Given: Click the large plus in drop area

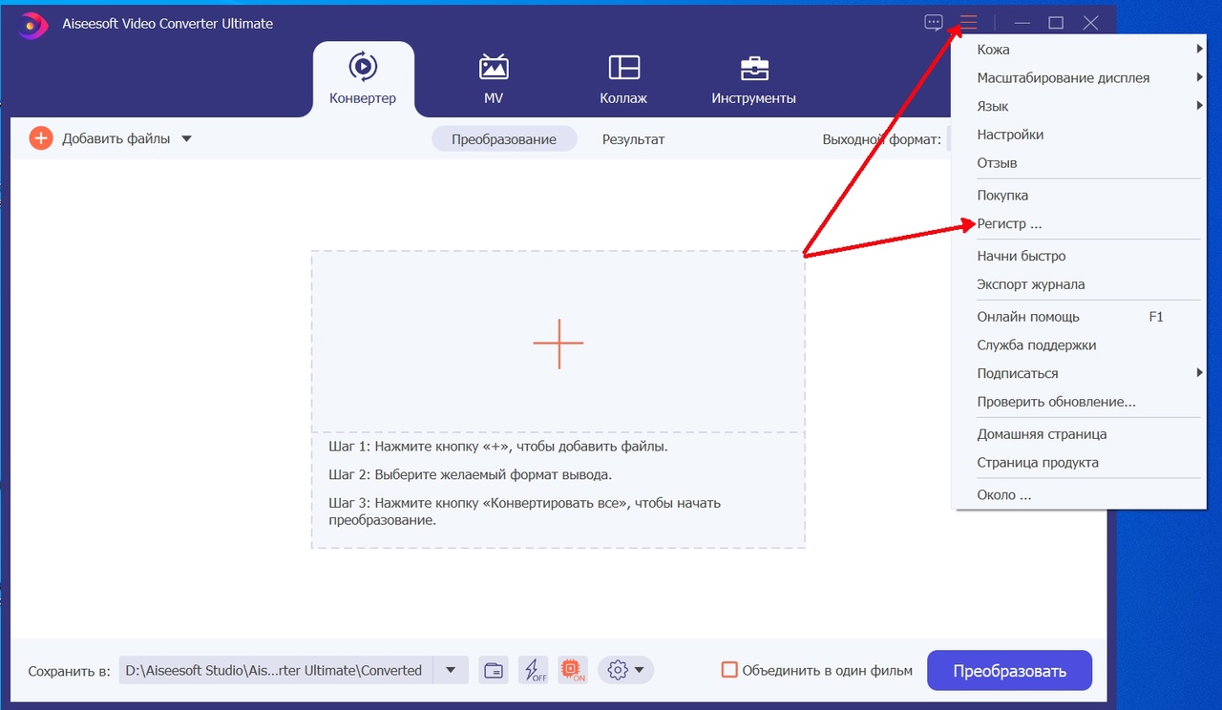Looking at the screenshot, I should pyautogui.click(x=558, y=343).
